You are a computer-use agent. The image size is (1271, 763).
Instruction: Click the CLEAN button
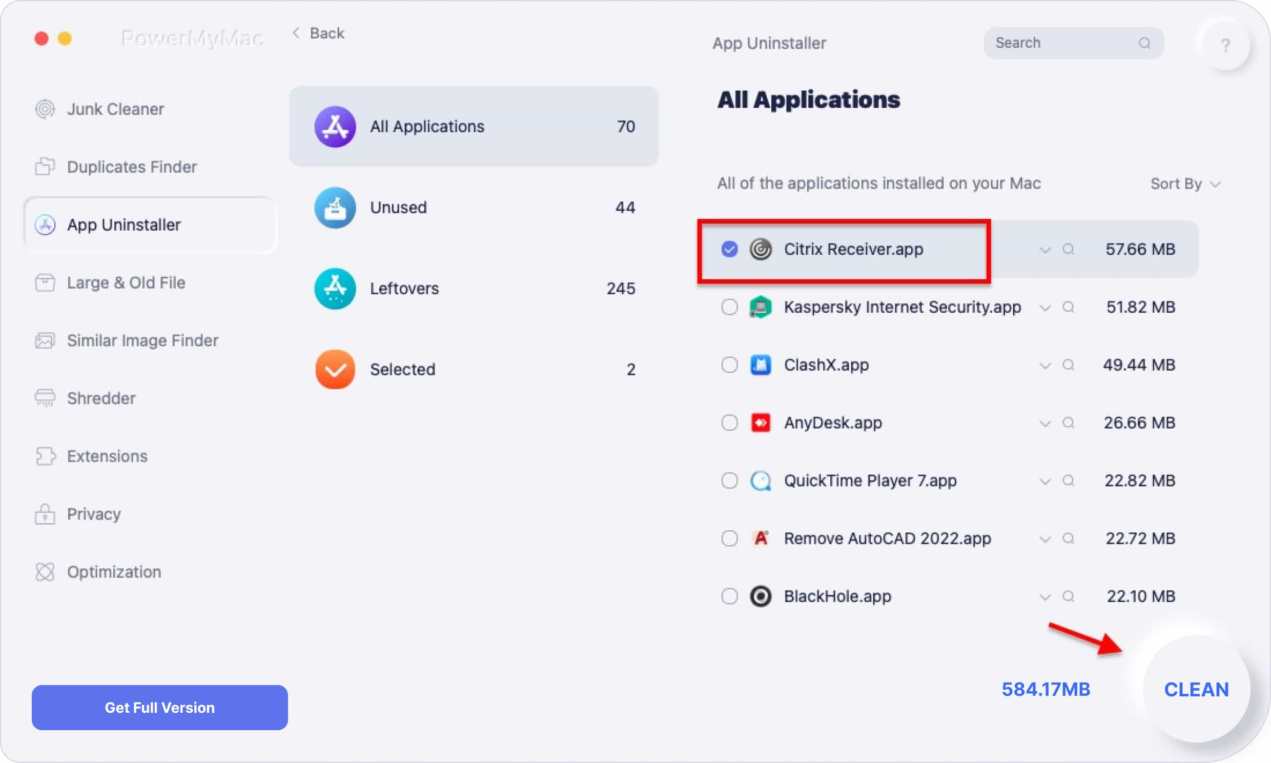click(x=1197, y=688)
